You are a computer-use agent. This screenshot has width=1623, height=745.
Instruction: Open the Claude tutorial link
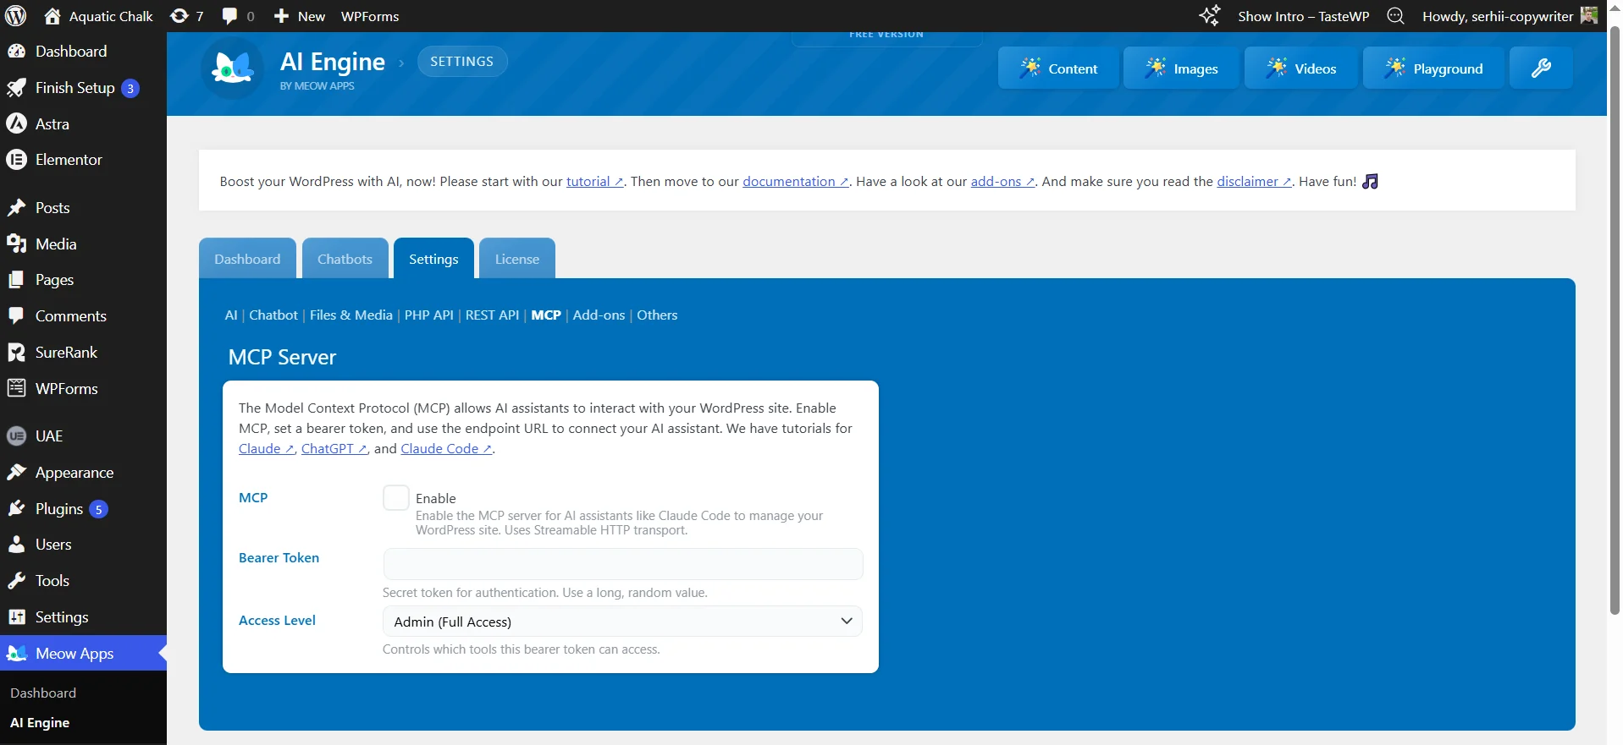(x=266, y=449)
